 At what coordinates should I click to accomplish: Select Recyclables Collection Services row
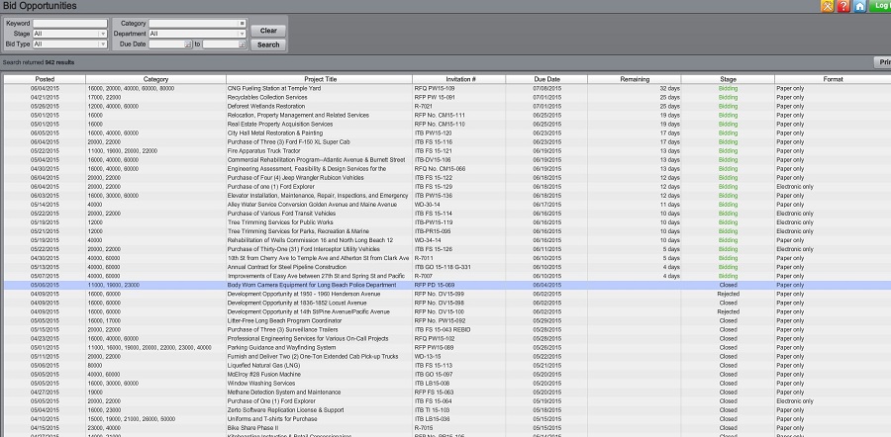click(447, 98)
